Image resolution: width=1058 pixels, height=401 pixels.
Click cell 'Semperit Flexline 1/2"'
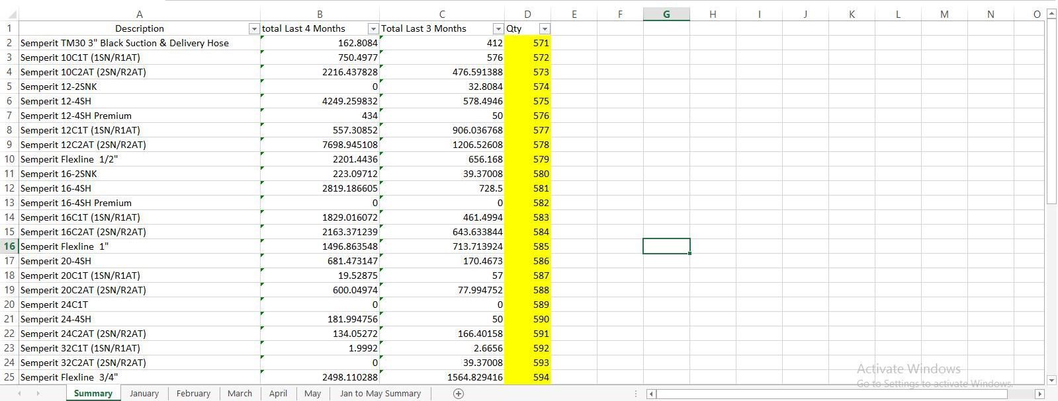coord(139,159)
